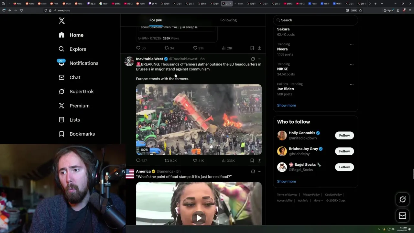414x233 pixels.
Task: Open the @america handle link
Action: coord(165,172)
